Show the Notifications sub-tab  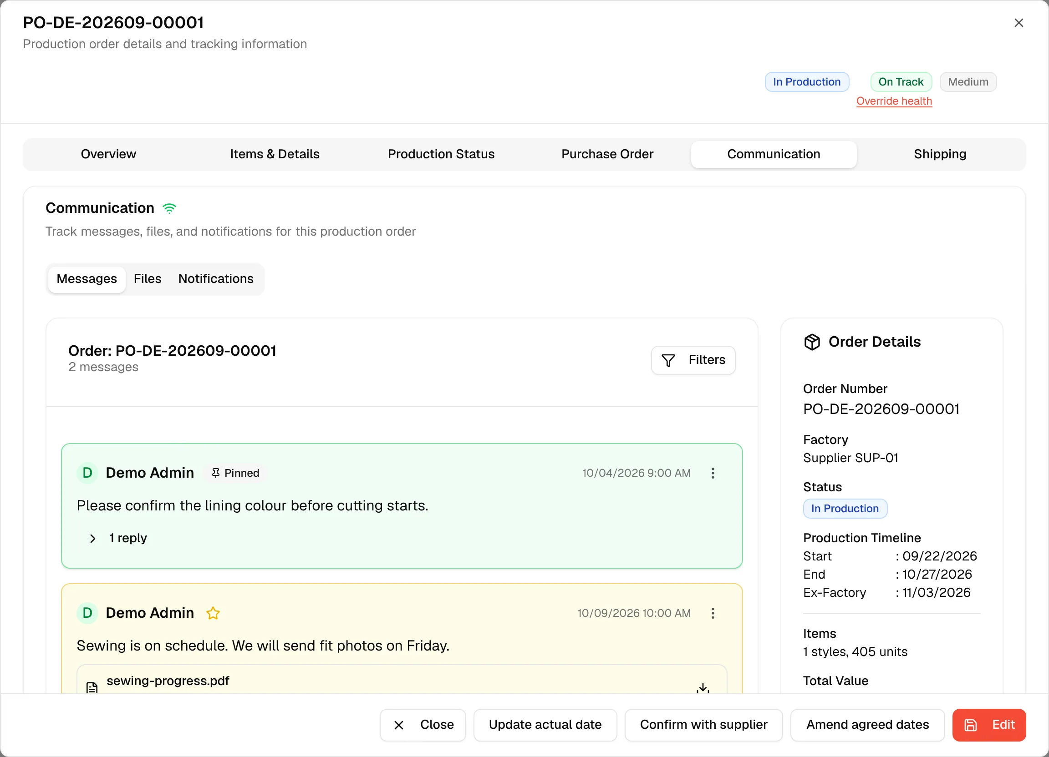point(215,279)
